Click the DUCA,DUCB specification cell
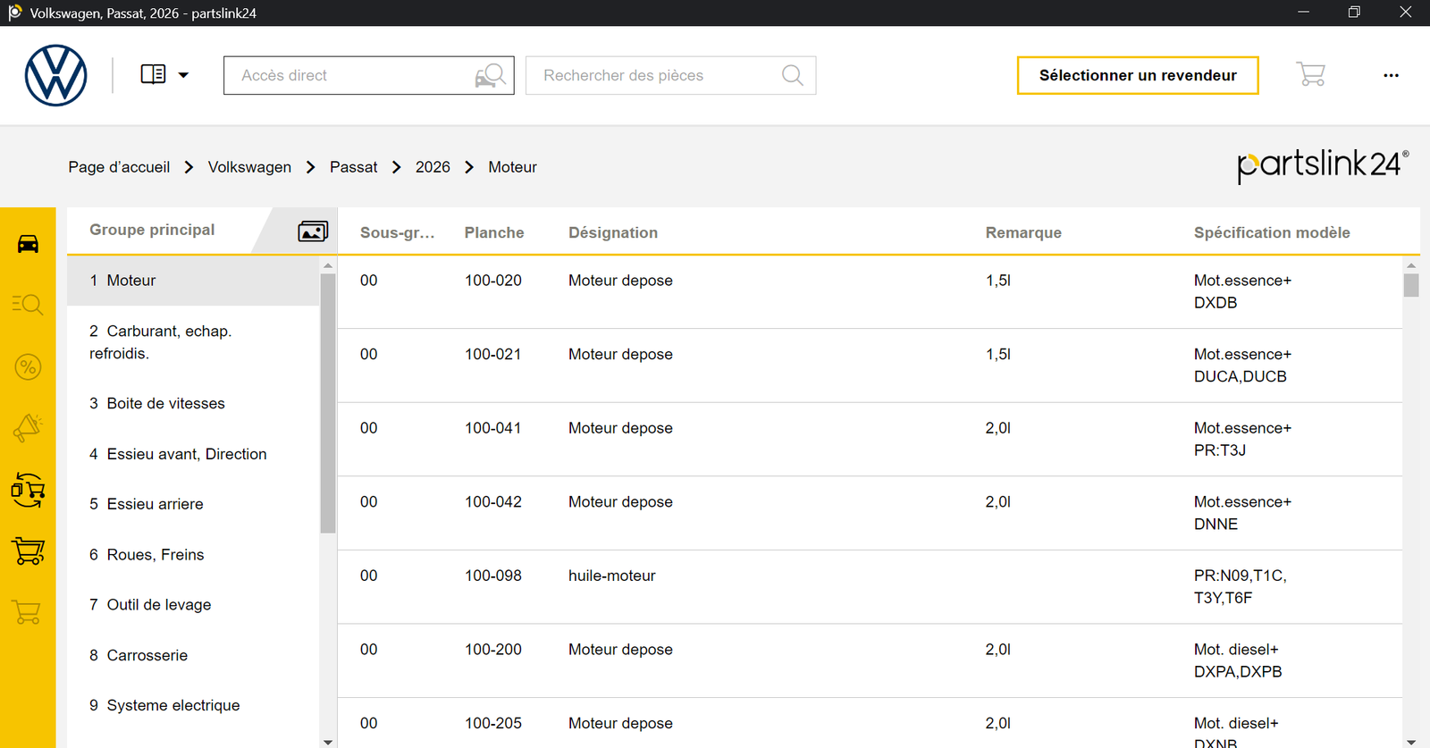The height and width of the screenshot is (748, 1430). pos(1242,366)
